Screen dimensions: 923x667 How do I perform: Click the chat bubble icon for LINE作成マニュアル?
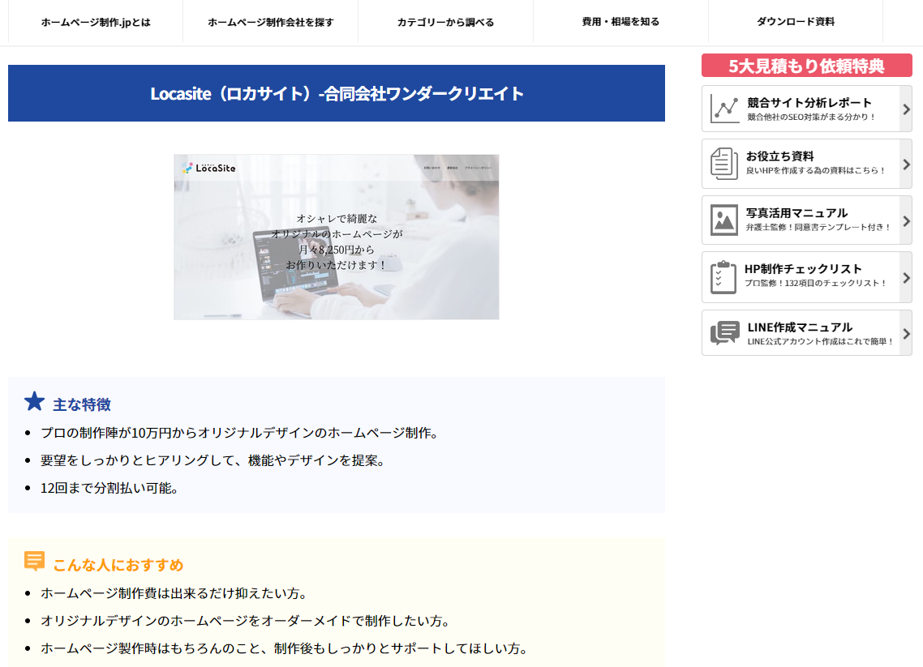[724, 333]
